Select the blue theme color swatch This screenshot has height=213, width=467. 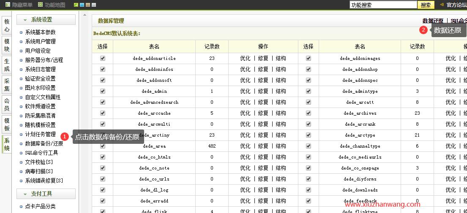pyautogui.click(x=82, y=5)
